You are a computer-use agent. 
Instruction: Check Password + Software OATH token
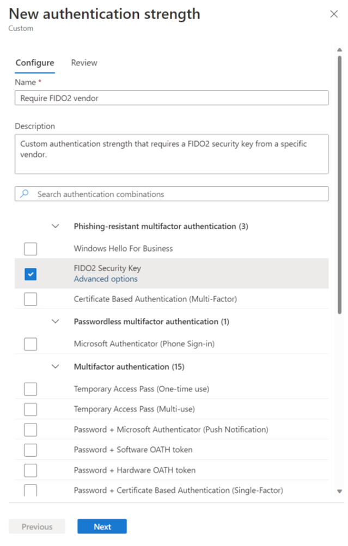pos(30,450)
